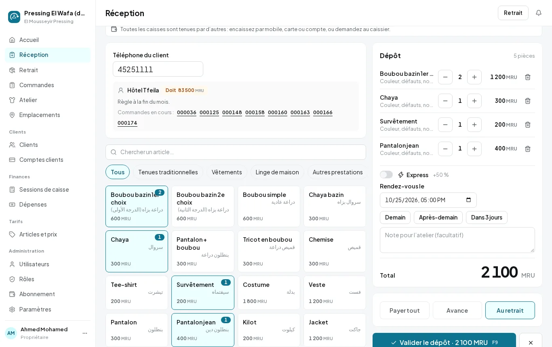
Task: Click the Pressing El Wafa logo
Action: coord(14,17)
